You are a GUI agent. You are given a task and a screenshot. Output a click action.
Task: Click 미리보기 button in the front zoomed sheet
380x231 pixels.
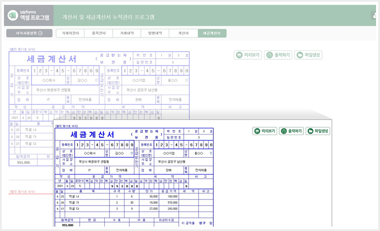pyautogui.click(x=264, y=131)
